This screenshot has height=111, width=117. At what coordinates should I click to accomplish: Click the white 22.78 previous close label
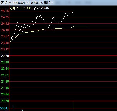point(5,56)
